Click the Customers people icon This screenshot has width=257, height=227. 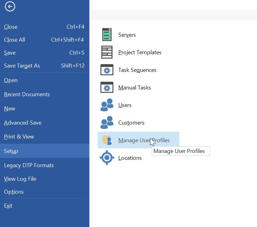[107, 122]
